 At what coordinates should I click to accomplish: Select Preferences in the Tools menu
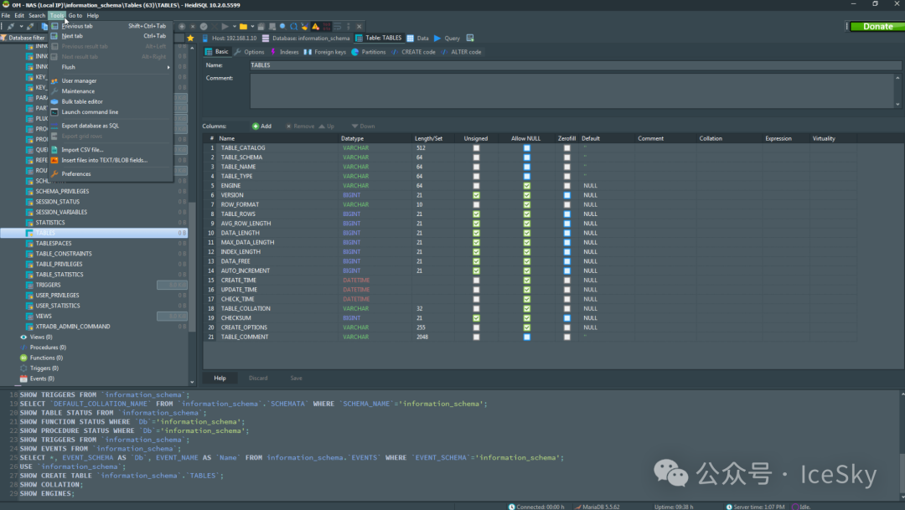point(76,173)
